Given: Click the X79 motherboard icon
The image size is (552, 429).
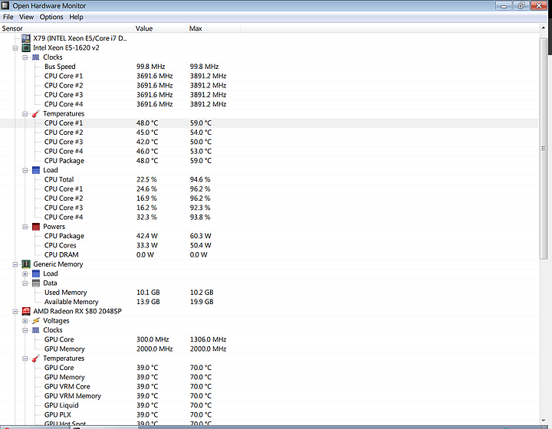Looking at the screenshot, I should click(26, 38).
